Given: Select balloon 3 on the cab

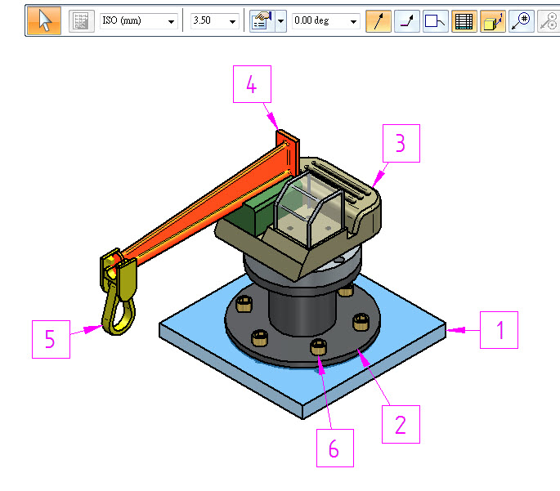Looking at the screenshot, I should 401,144.
